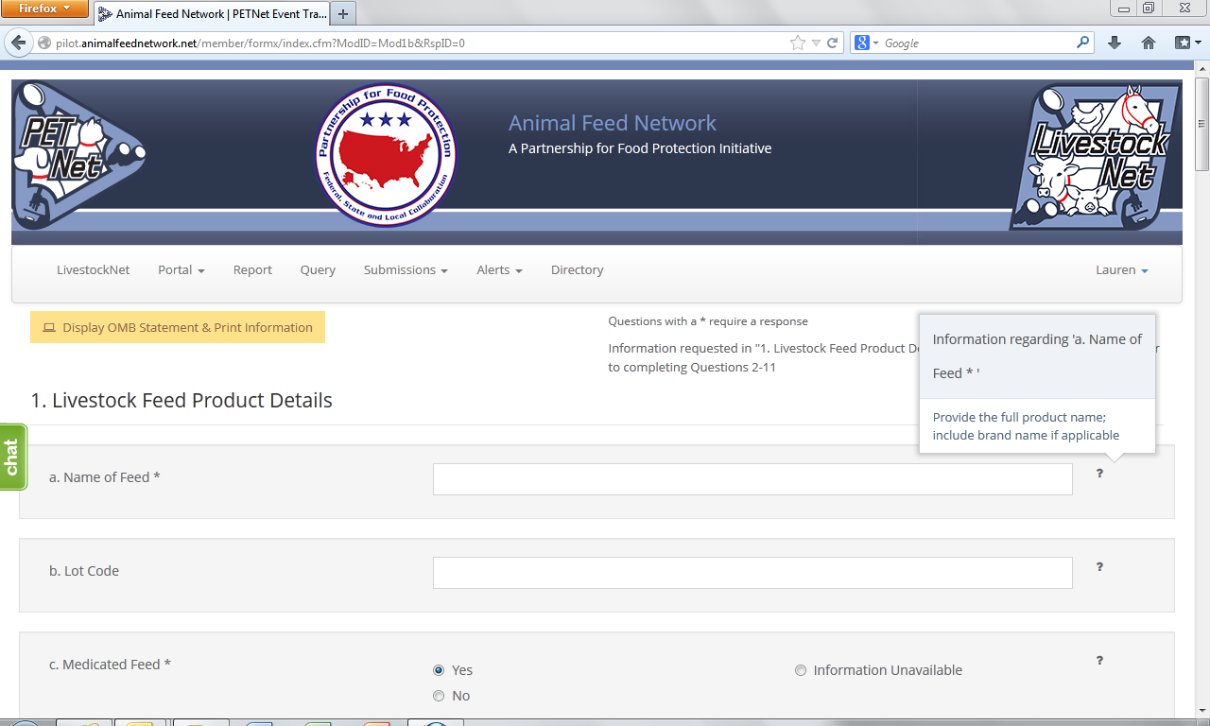This screenshot has height=726, width=1210.
Task: Expand the Portal dropdown menu
Action: point(181,270)
